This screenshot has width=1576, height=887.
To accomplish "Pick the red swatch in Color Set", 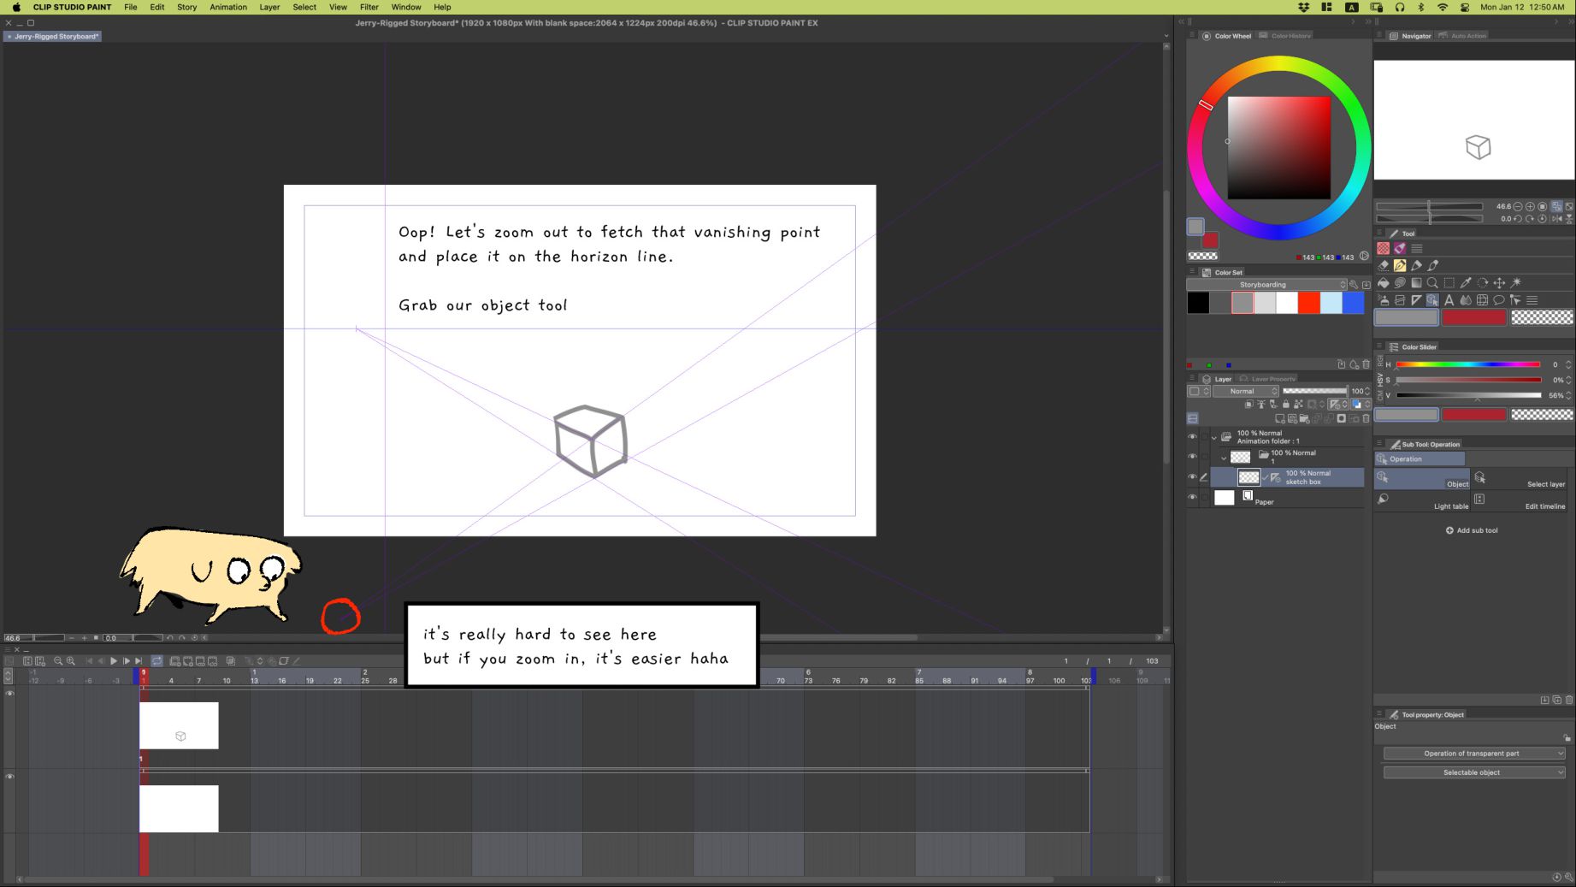I will (1308, 303).
